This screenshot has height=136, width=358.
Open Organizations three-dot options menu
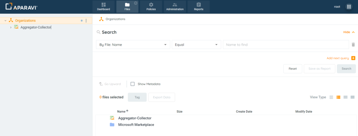coord(86,21)
